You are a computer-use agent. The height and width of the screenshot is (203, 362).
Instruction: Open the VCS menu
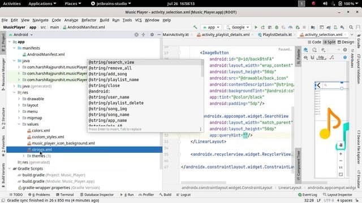point(138,20)
